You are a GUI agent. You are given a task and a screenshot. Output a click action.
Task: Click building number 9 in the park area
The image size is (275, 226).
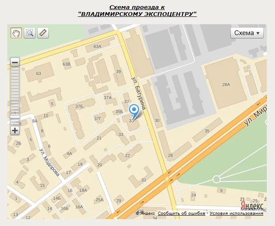(221, 190)
